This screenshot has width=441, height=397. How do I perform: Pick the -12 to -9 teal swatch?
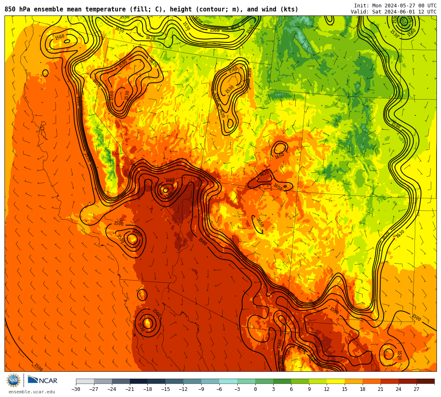[193, 381]
